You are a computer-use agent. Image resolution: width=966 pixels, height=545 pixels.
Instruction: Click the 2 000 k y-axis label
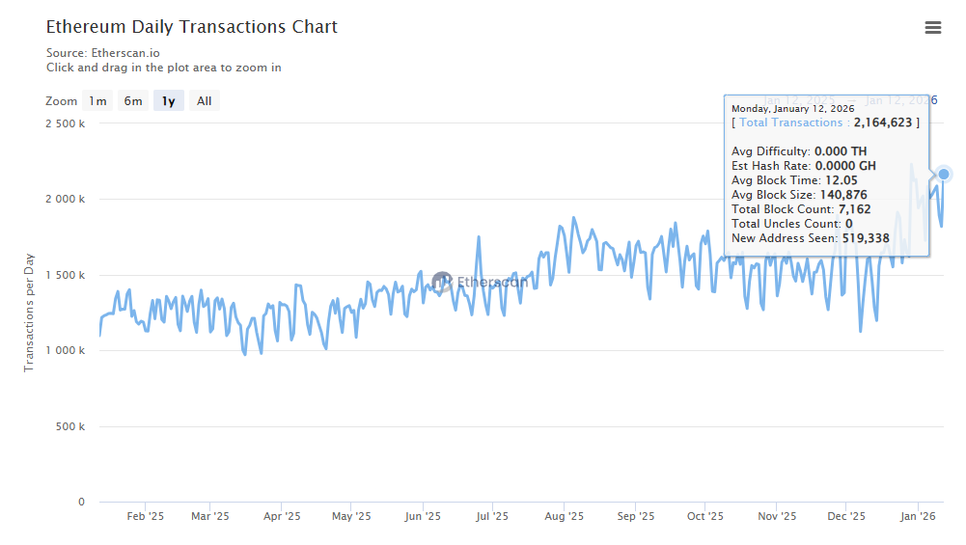coord(67,200)
